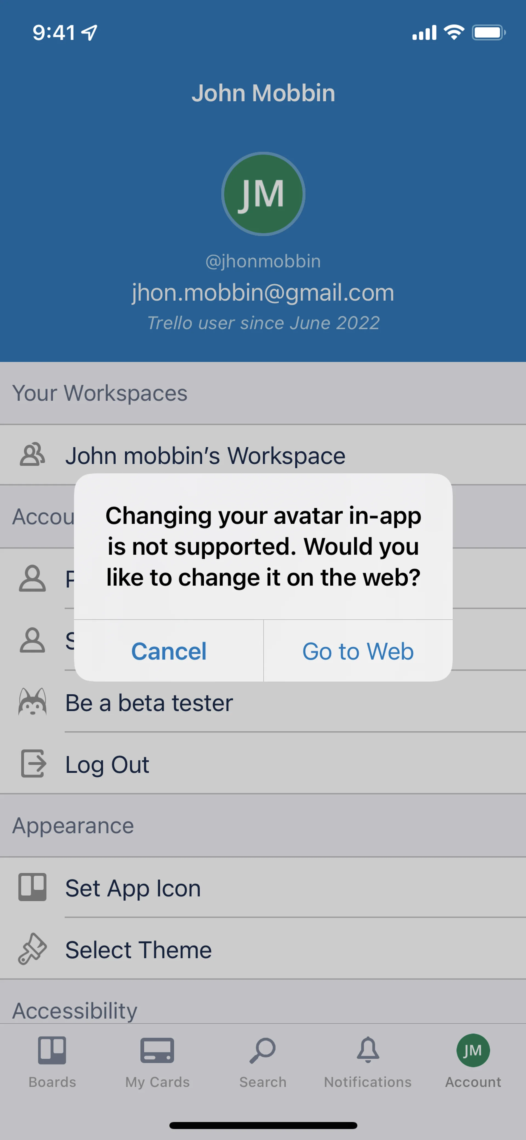
Task: Tap the second person silhouette icon
Action: [32, 640]
